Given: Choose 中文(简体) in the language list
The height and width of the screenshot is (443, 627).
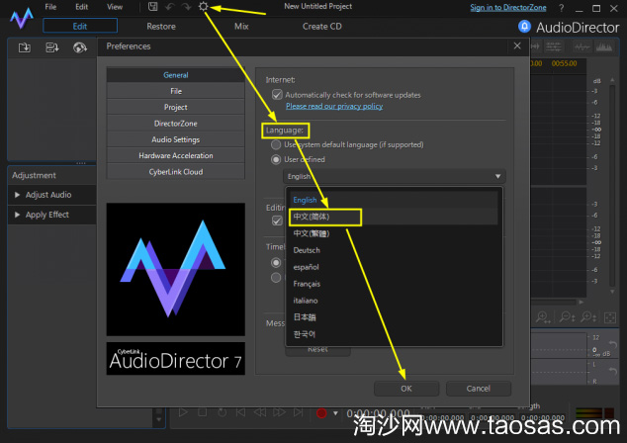Looking at the screenshot, I should (x=394, y=217).
